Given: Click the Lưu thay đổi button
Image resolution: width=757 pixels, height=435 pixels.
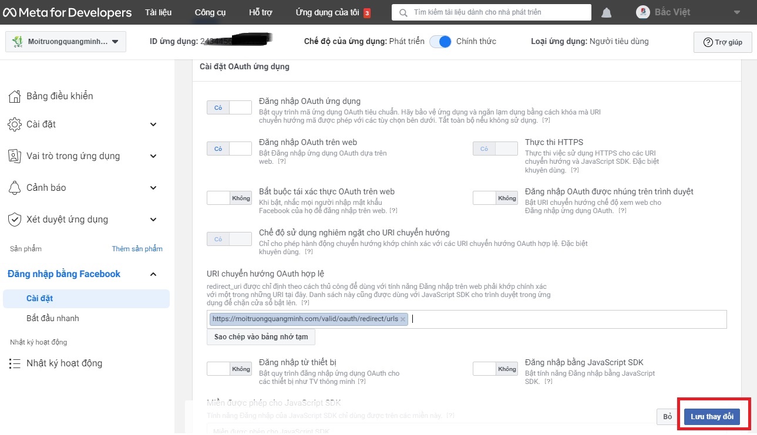Looking at the screenshot, I should [712, 417].
